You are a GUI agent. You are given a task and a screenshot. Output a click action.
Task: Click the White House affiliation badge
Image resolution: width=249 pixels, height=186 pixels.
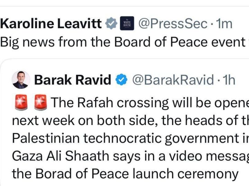point(127,24)
